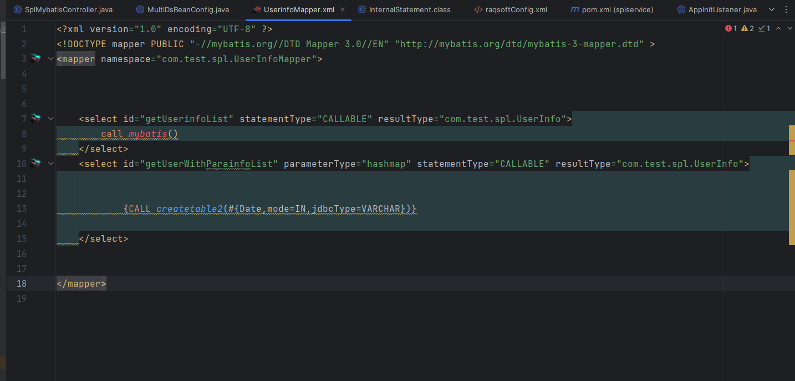Close the UserinfoMapper.xml tab

pyautogui.click(x=343, y=10)
